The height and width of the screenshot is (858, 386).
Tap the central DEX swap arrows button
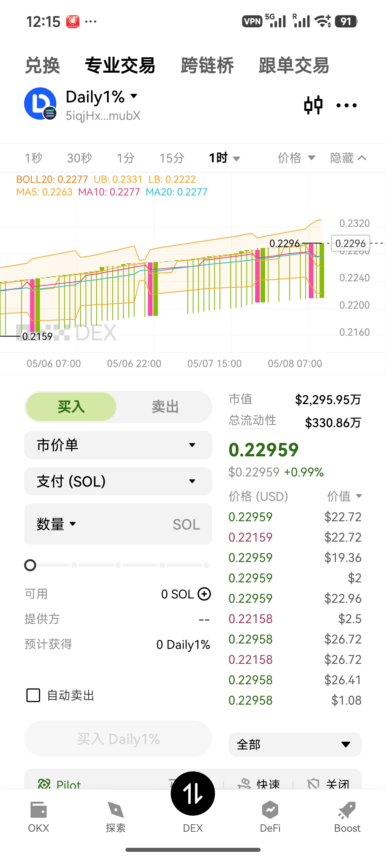click(x=193, y=793)
